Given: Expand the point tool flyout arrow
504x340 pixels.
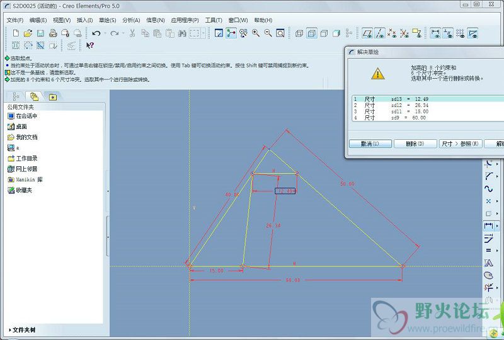Looking at the screenshot, I should 497,201.
